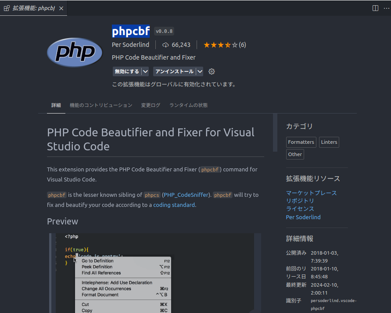
Task: Click the persoderlind.vscode-phpcbf identifier
Action: point(334,305)
